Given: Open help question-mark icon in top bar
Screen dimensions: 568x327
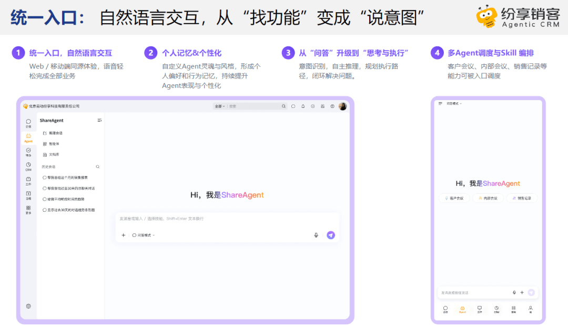Looking at the screenshot, I should point(332,106).
